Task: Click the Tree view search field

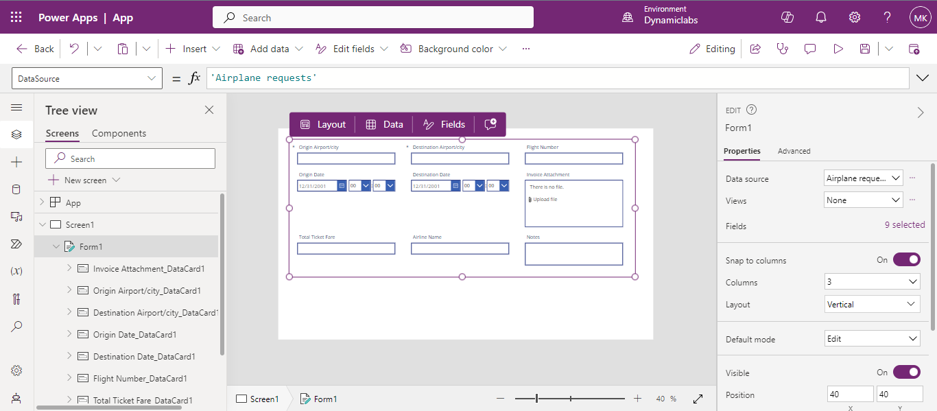Action: pos(130,158)
